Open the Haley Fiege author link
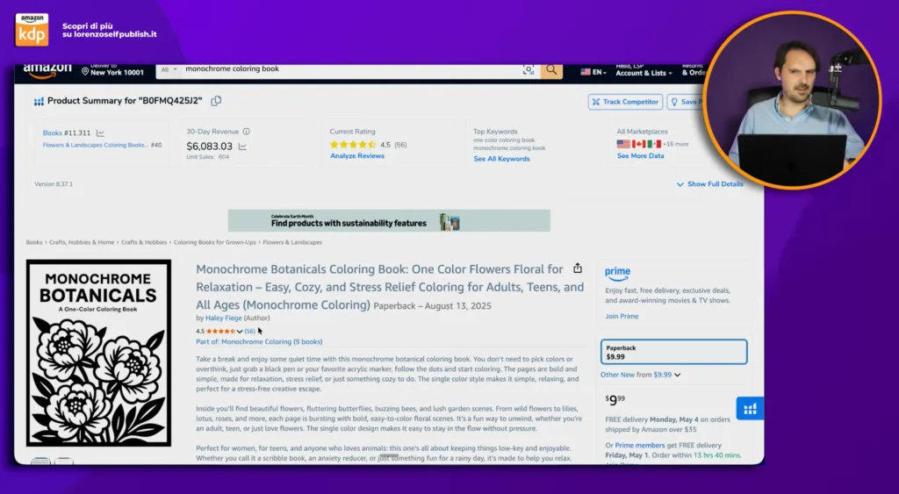Screen dimensions: 899x494 click(224, 318)
